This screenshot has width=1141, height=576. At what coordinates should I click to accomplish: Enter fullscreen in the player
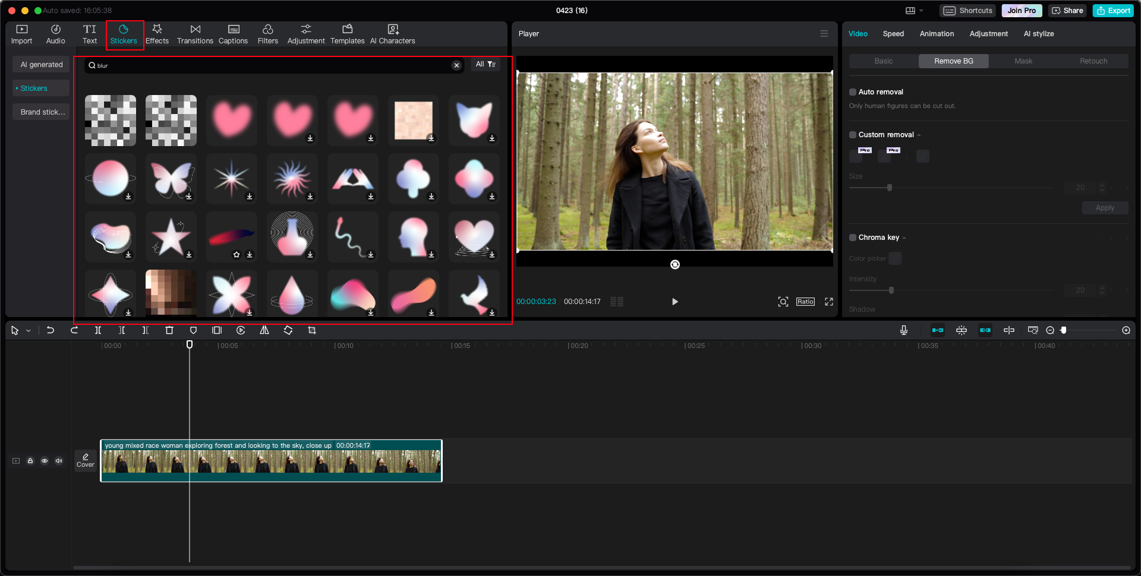click(829, 302)
